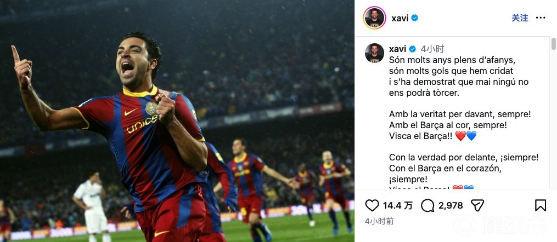Click the verified badge in caption
The height and width of the screenshot is (242, 557).
pos(413,49)
